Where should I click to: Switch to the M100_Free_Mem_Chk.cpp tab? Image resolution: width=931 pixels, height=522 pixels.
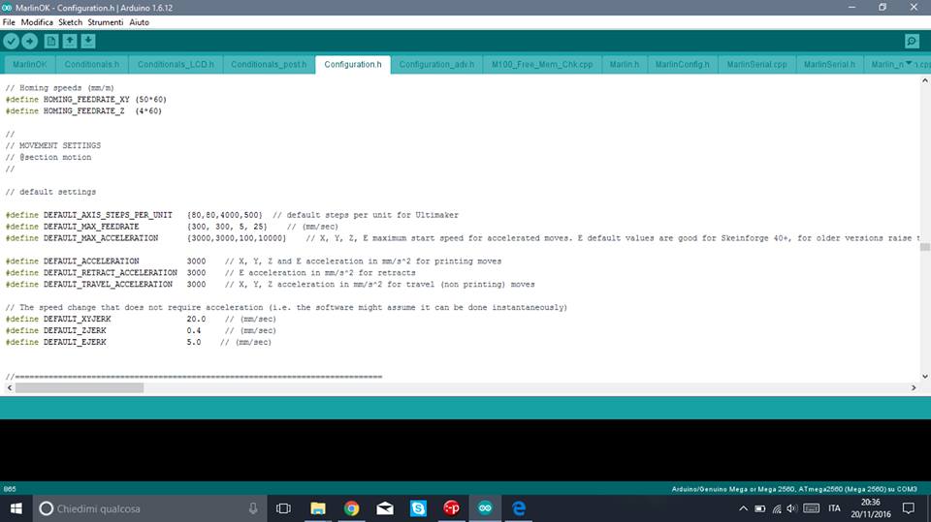(x=542, y=64)
